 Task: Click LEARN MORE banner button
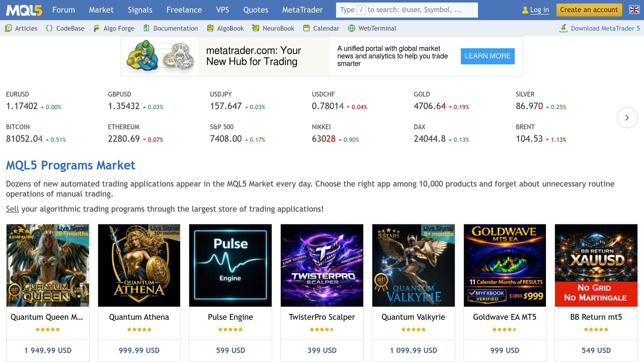tap(487, 56)
